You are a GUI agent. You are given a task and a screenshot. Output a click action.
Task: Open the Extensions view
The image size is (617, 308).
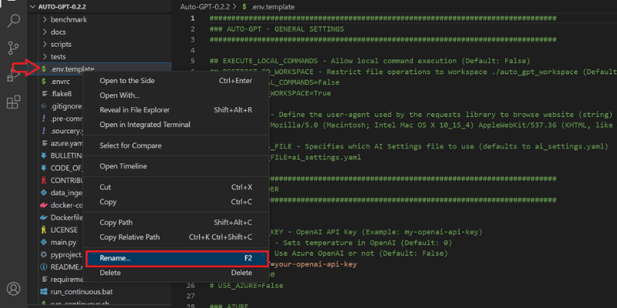[13, 102]
